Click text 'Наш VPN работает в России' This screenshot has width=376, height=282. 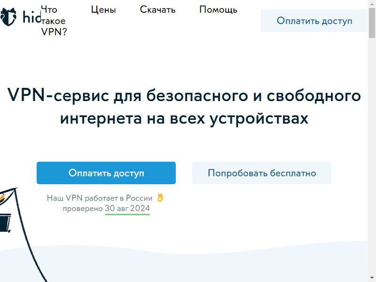[100, 198]
